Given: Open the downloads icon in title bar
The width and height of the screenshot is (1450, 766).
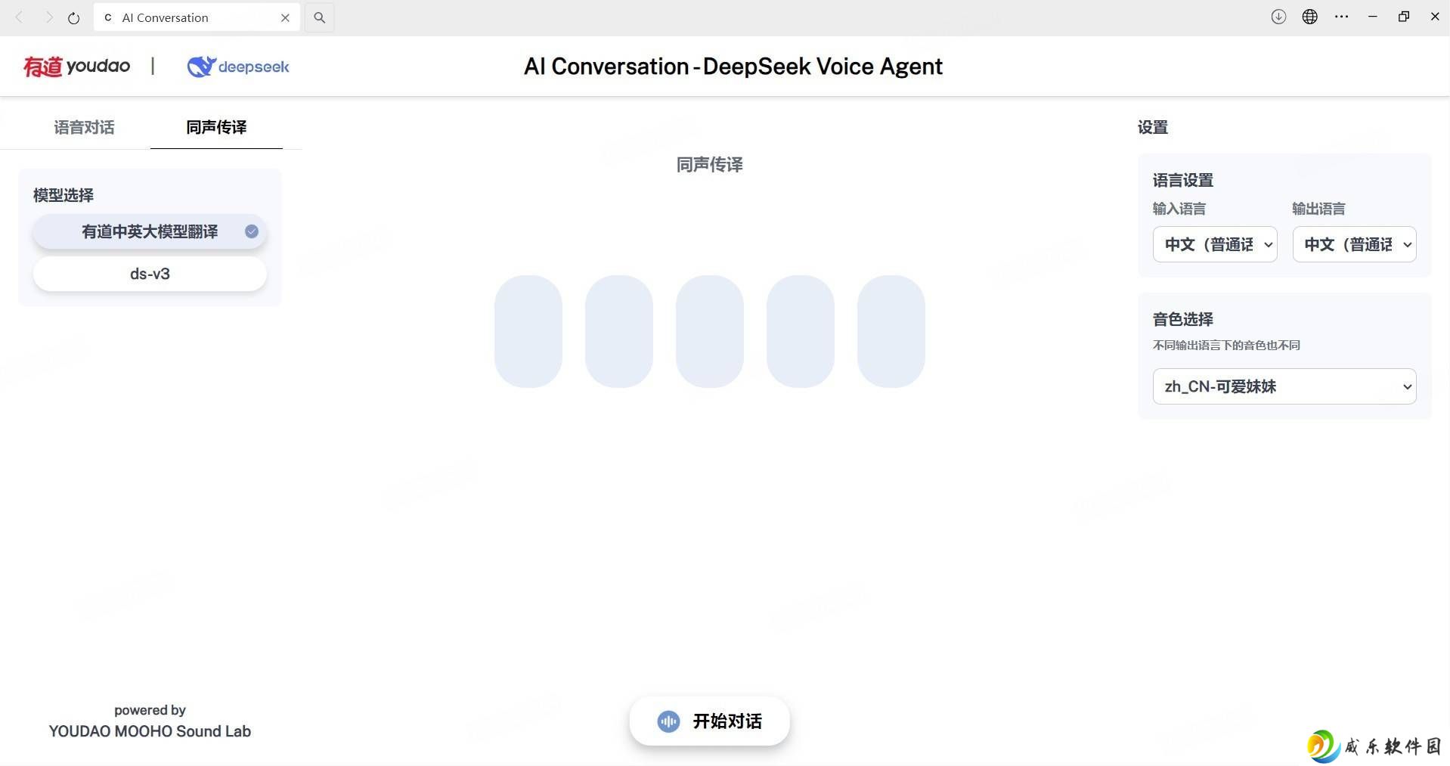Looking at the screenshot, I should [x=1278, y=17].
